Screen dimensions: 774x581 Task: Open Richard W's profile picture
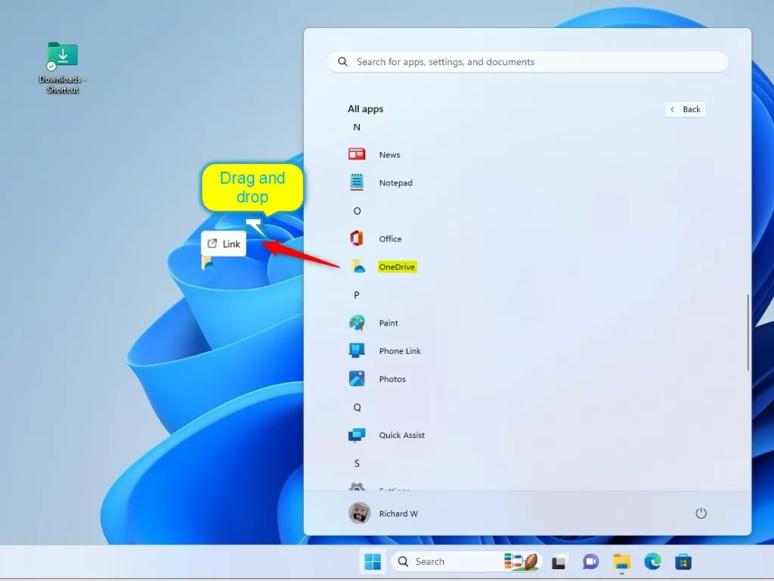tap(359, 514)
